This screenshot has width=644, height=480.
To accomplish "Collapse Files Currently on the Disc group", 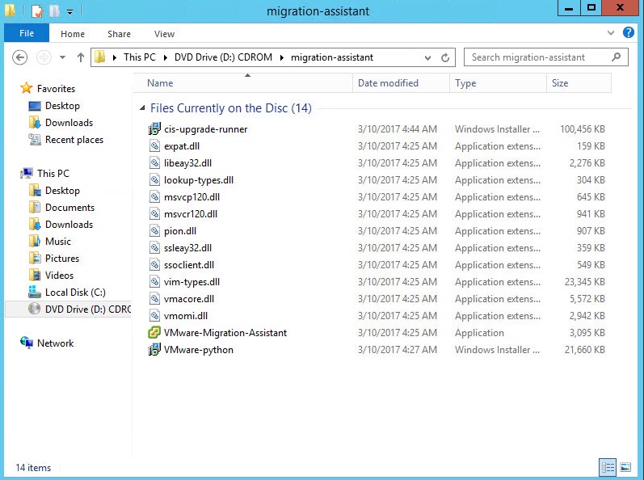I will (x=143, y=108).
